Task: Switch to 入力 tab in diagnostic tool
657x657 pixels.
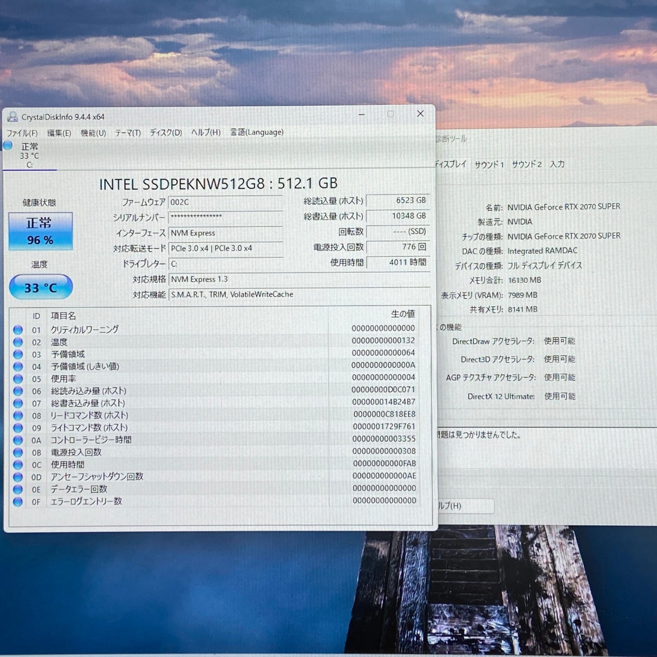Action: pyautogui.click(x=557, y=164)
